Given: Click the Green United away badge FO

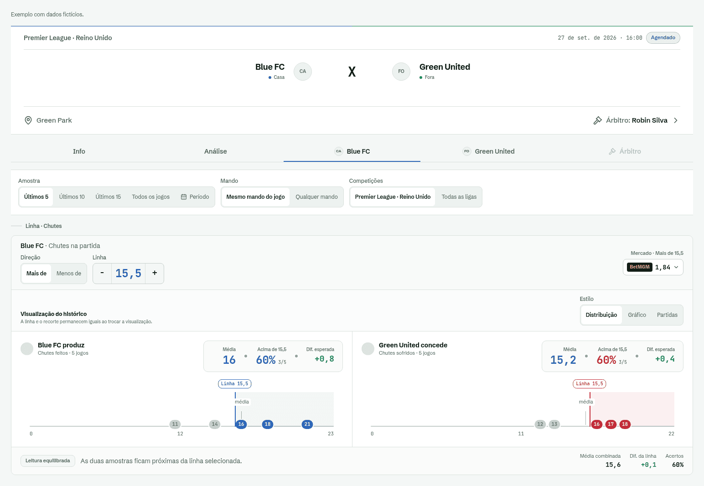Looking at the screenshot, I should point(401,72).
